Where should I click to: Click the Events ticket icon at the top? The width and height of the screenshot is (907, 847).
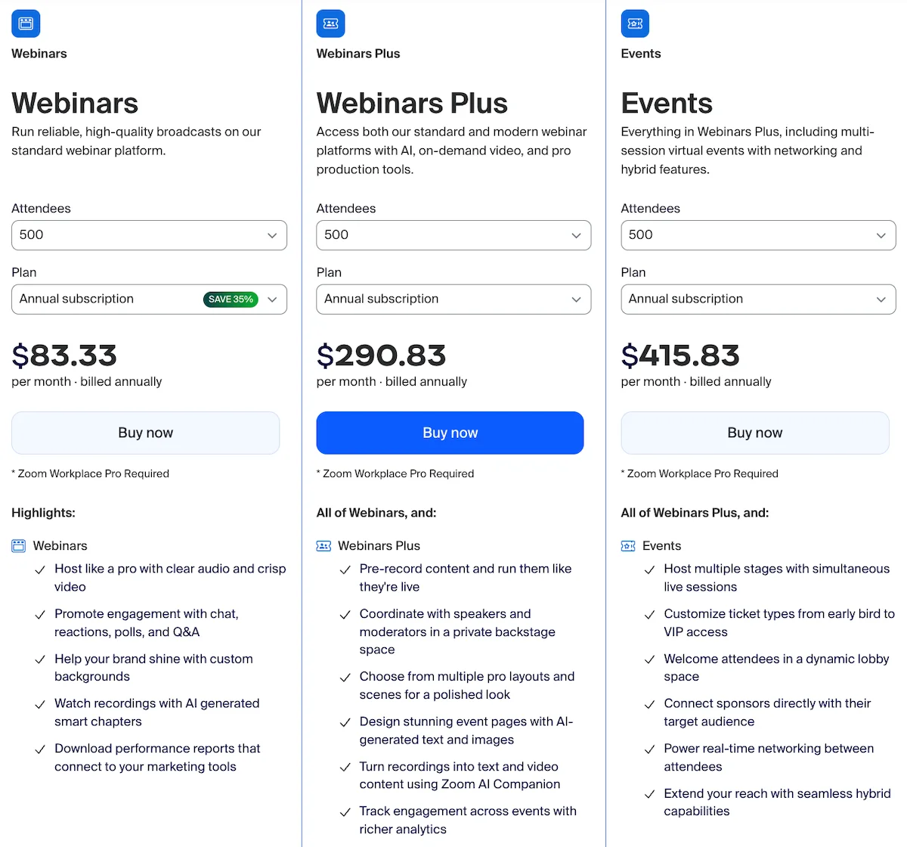(635, 23)
